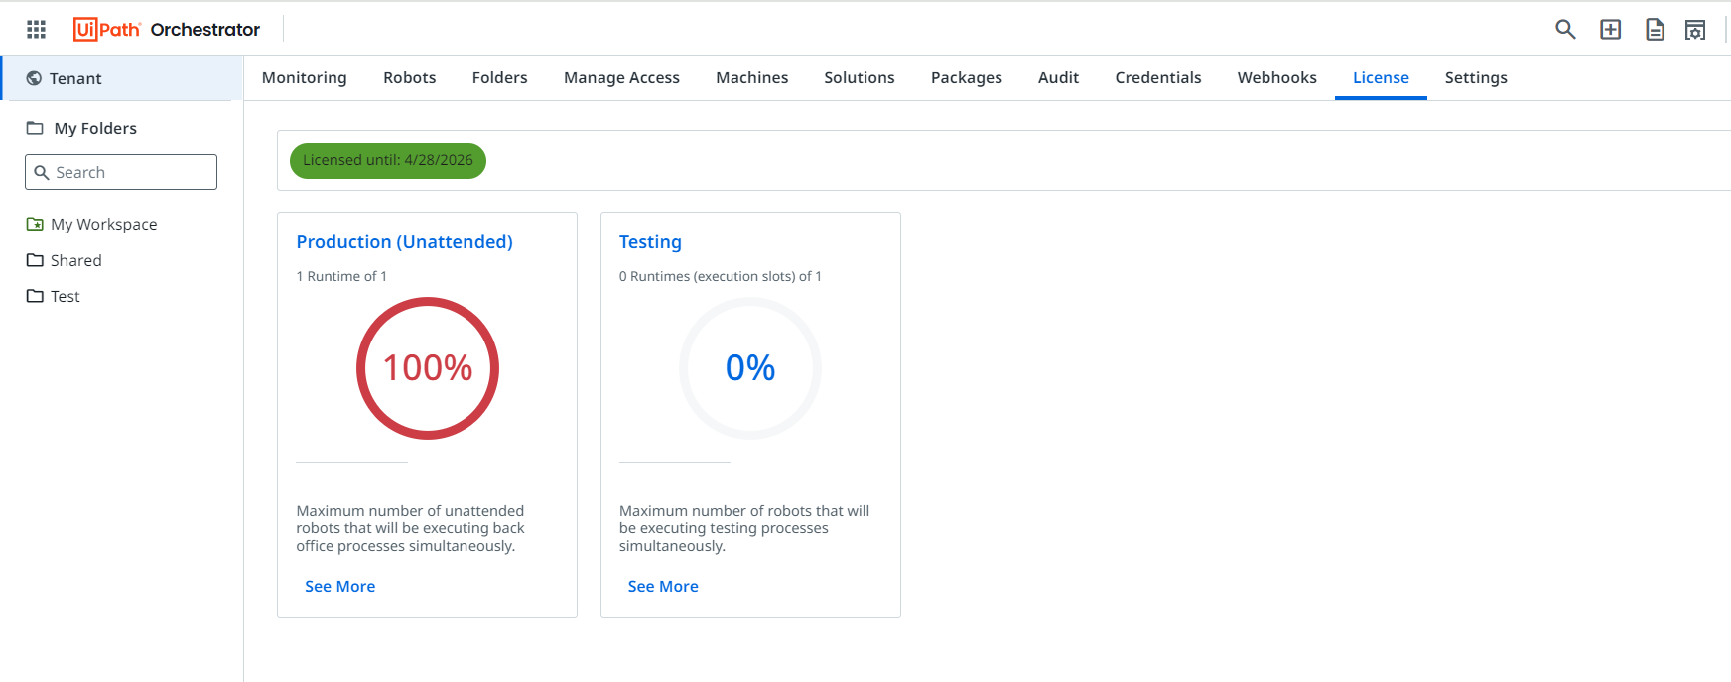Screen dimensions: 1731x682
Task: Click the add new plus icon
Action: pos(1610,30)
